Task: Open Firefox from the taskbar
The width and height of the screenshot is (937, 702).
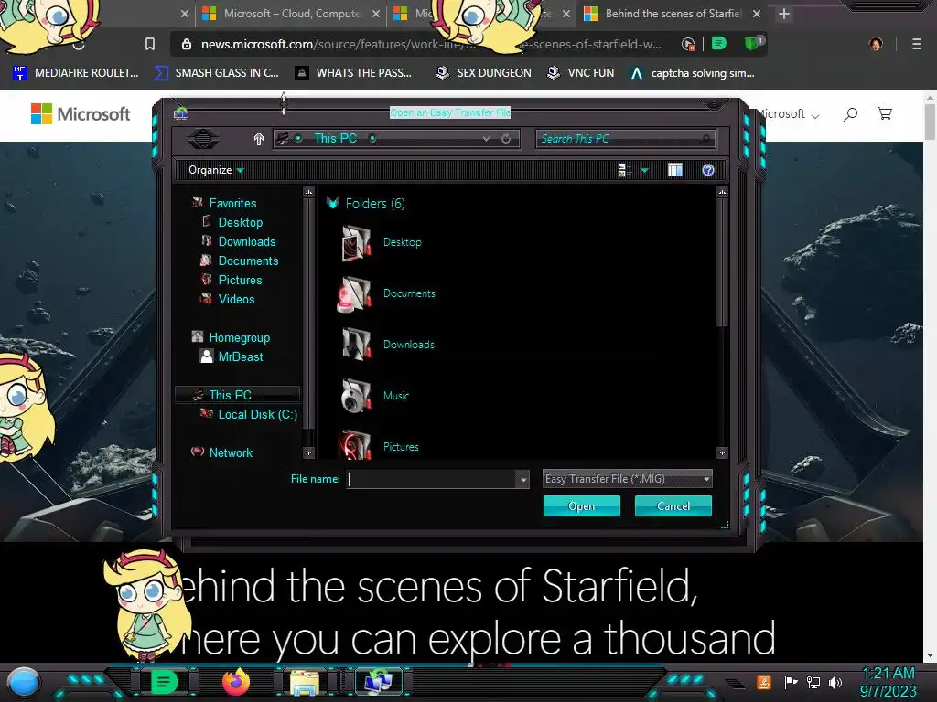Action: pos(235,682)
